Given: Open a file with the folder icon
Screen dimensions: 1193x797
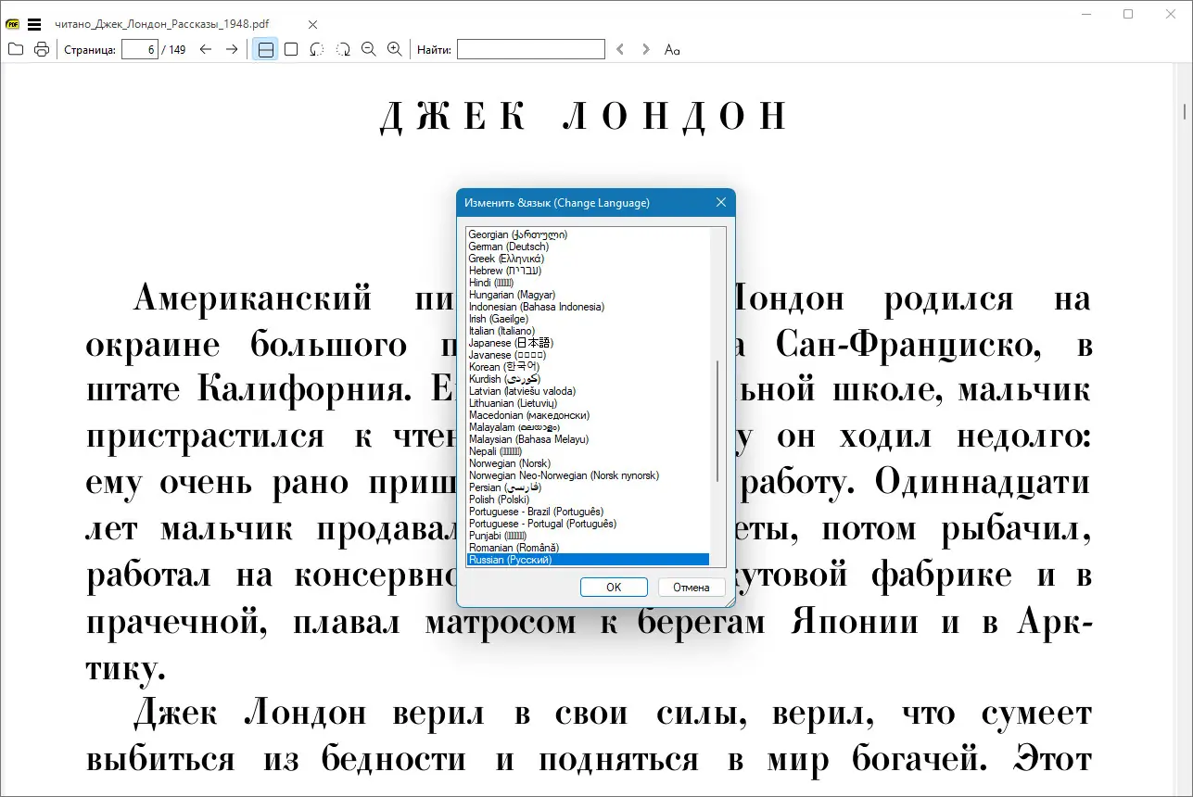Looking at the screenshot, I should tap(16, 49).
